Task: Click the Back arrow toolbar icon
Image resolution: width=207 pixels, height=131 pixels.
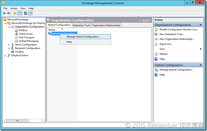Action: point(4,13)
